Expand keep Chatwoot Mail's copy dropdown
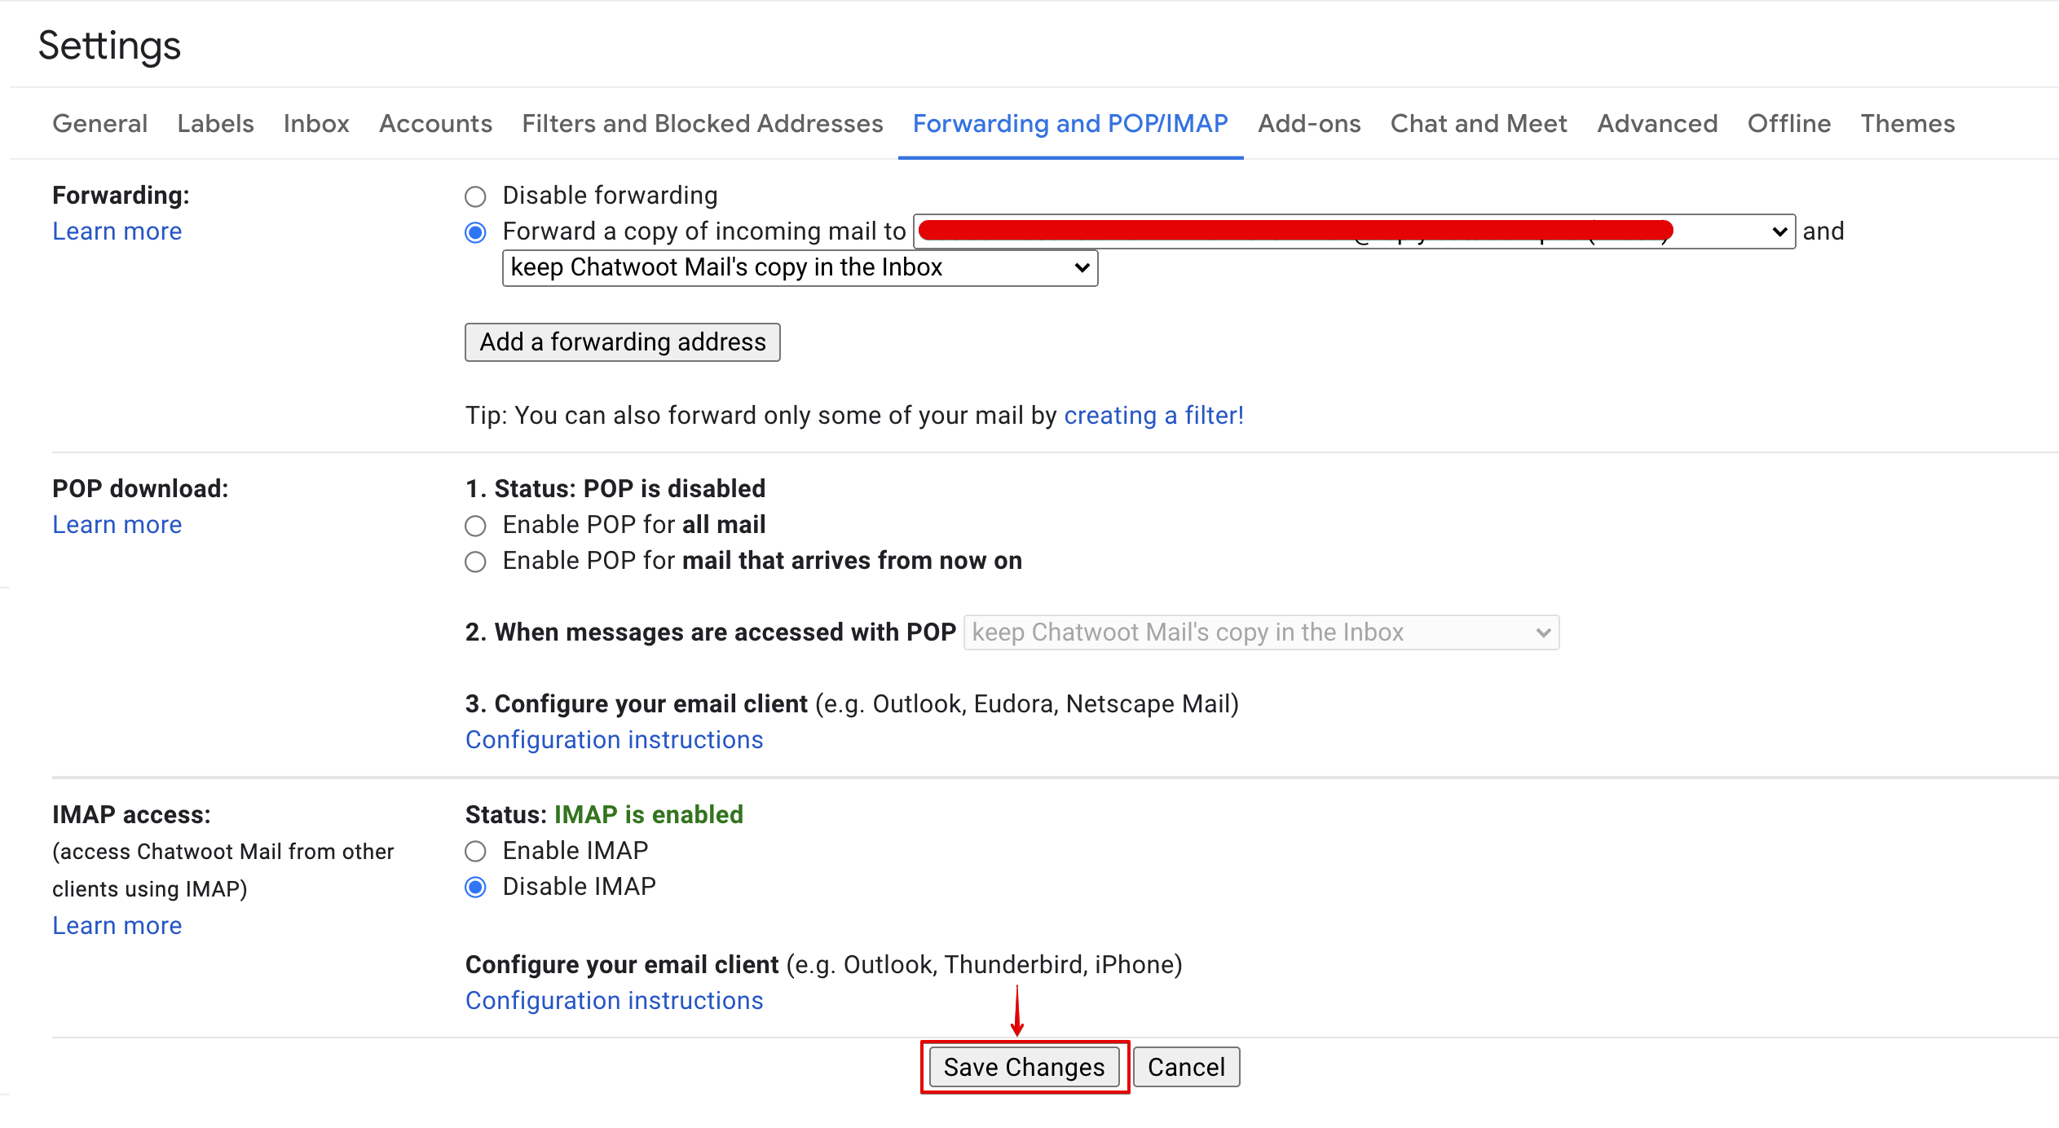The height and width of the screenshot is (1128, 2059). [797, 268]
